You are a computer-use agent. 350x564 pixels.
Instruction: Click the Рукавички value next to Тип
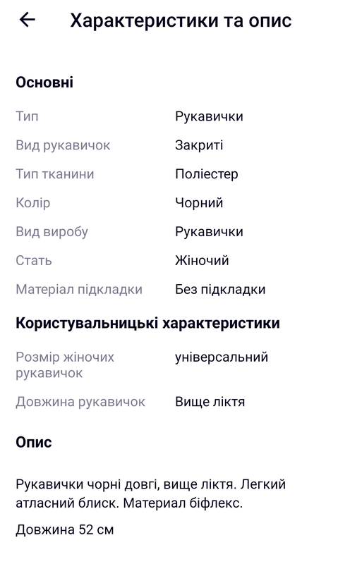[x=209, y=116]
